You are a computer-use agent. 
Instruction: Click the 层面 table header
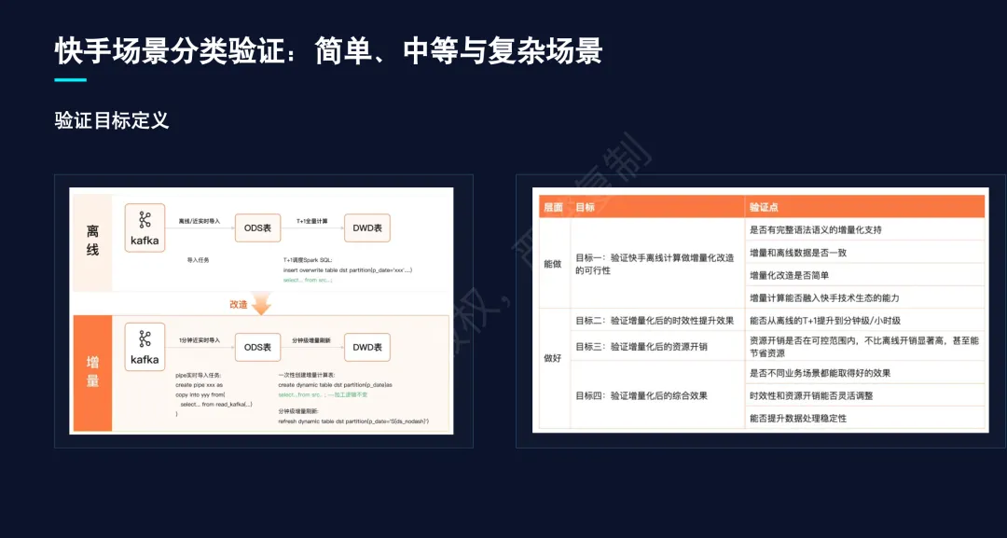pos(554,207)
